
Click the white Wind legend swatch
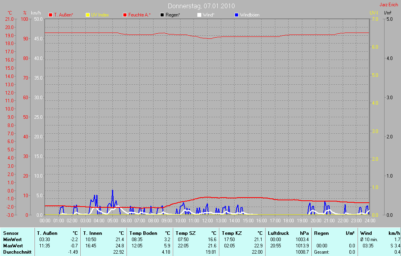coord(199,15)
